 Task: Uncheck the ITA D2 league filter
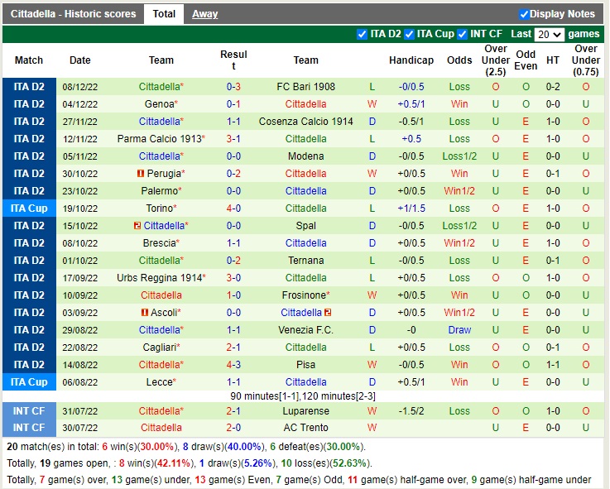pyautogui.click(x=362, y=34)
